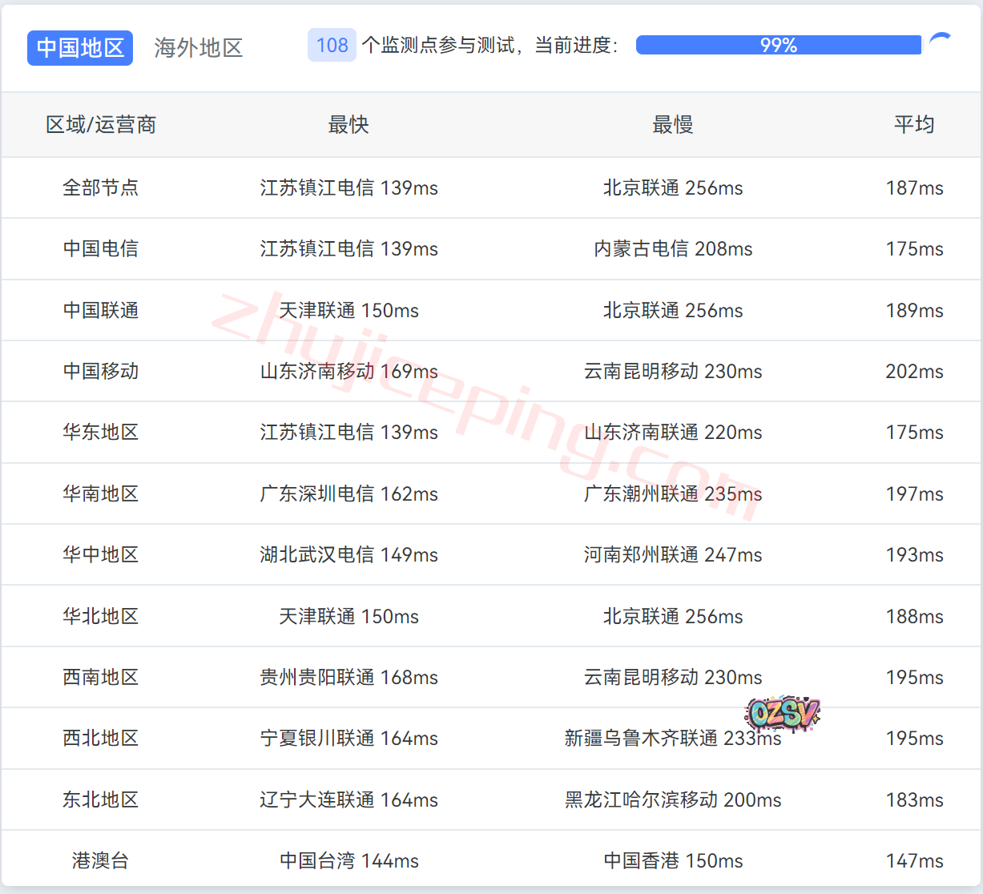The width and height of the screenshot is (983, 894).
Task: Select the 中国移动 row label
Action: pyautogui.click(x=101, y=372)
